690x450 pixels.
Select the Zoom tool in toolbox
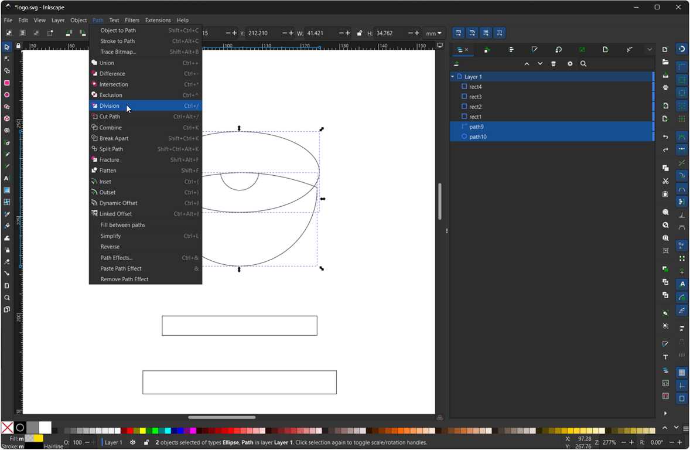(x=6, y=298)
